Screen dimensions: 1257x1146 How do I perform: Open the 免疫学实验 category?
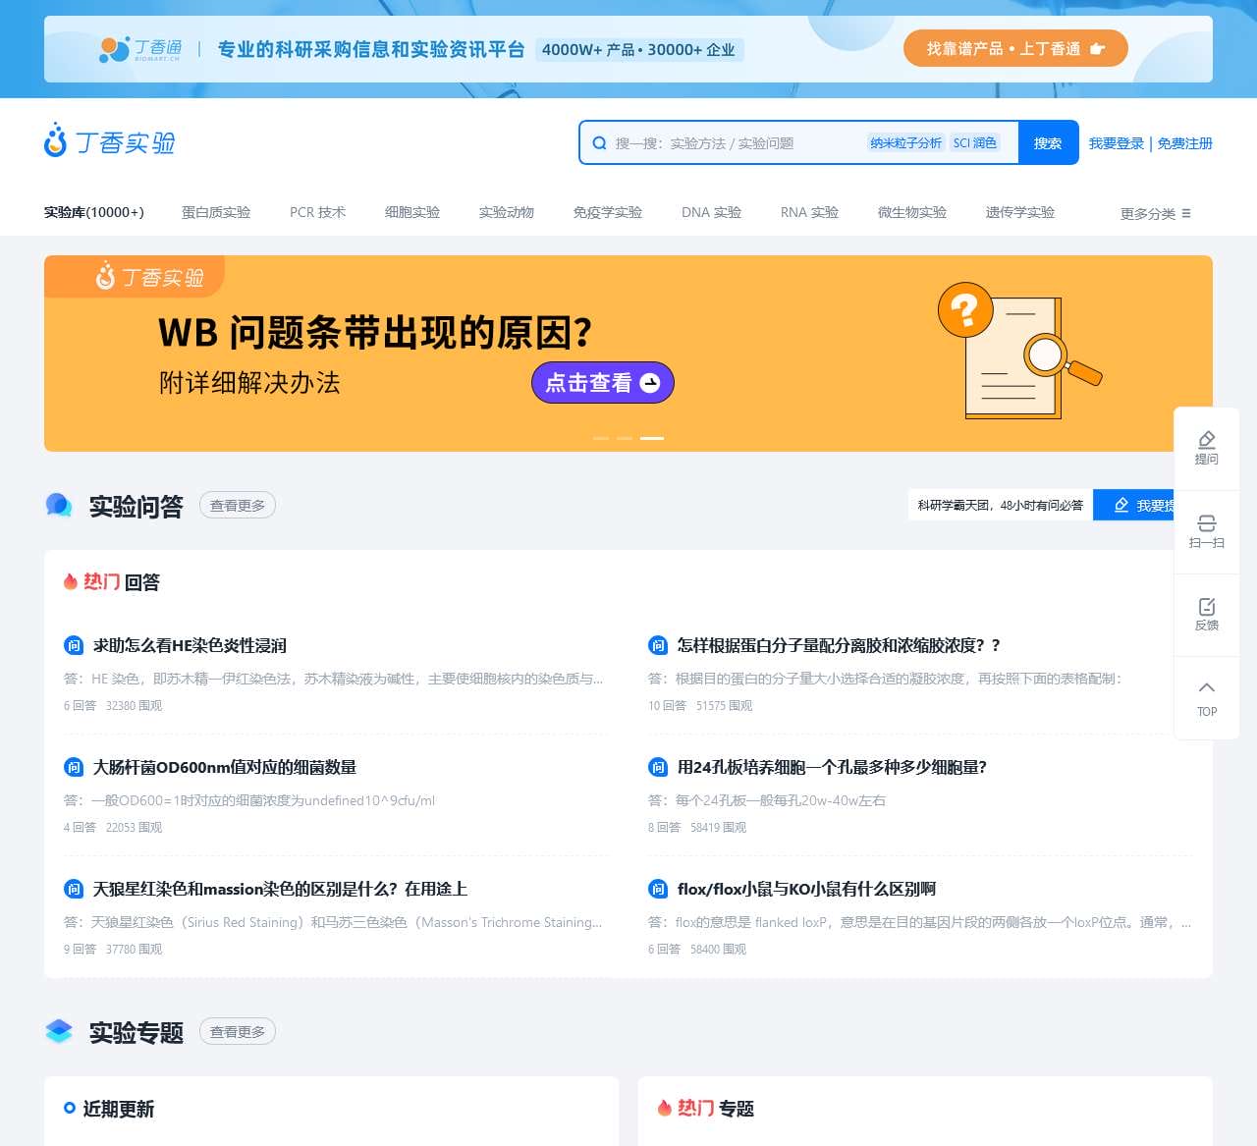point(608,212)
